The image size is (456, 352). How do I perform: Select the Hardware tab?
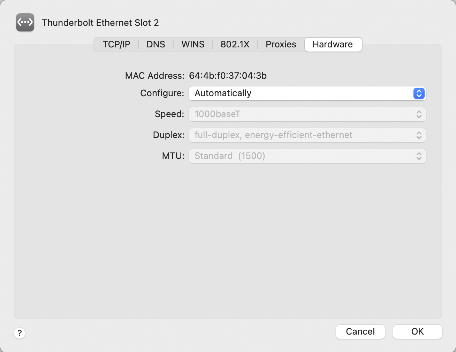click(333, 45)
